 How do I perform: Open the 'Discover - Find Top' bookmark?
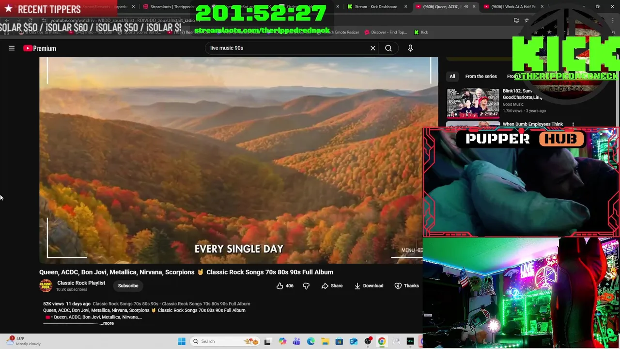tap(386, 32)
